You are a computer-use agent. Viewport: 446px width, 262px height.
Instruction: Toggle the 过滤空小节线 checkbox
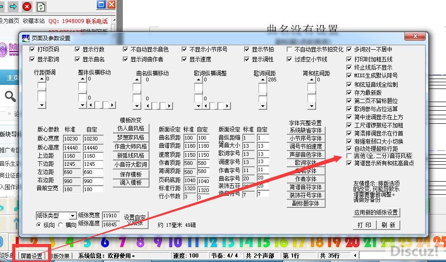pos(289,59)
